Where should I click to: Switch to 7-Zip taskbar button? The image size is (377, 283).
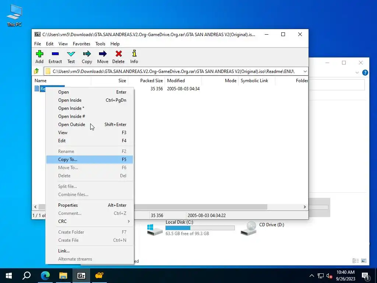[x=81, y=276]
